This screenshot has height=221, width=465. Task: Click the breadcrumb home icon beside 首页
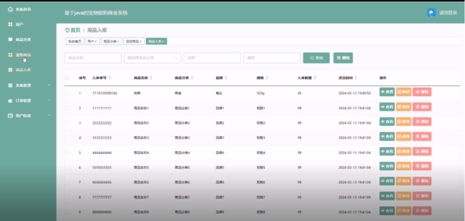click(x=67, y=30)
